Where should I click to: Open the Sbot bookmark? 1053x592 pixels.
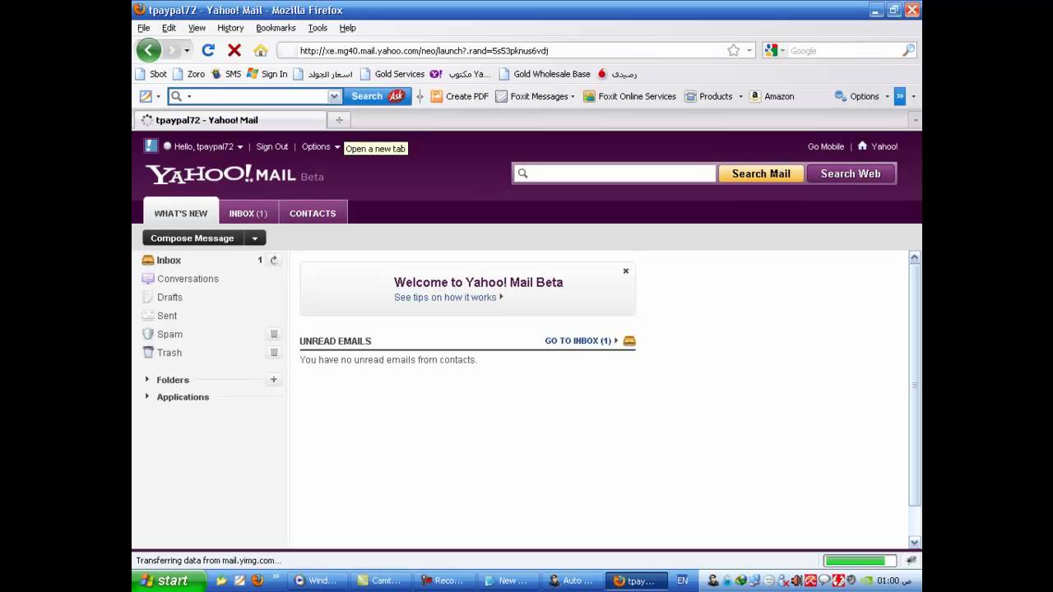tap(151, 74)
